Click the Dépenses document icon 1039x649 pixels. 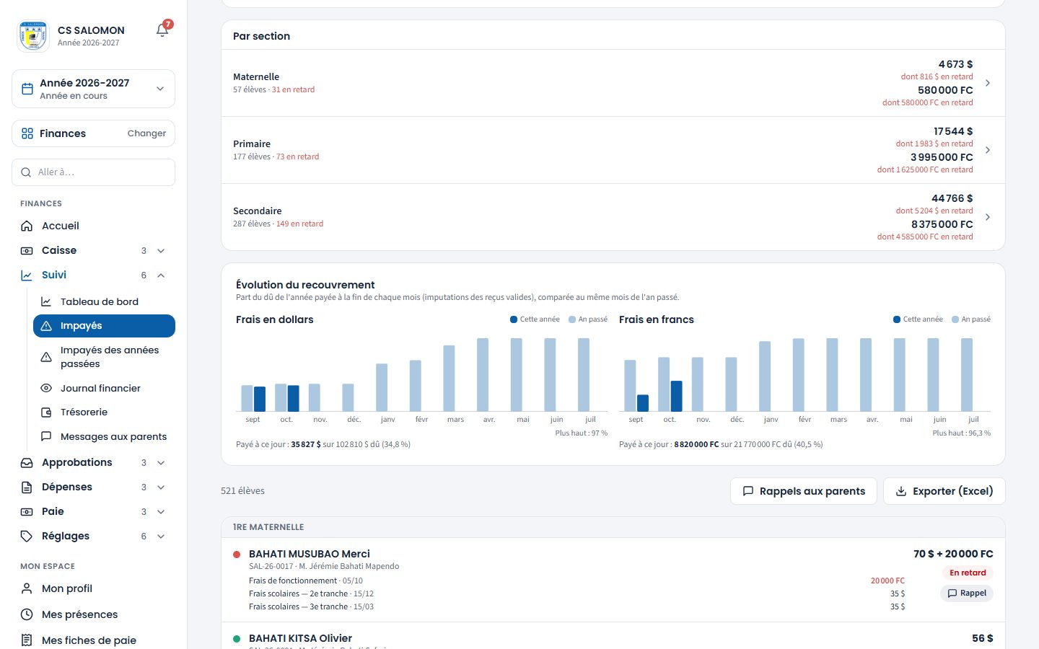pyautogui.click(x=27, y=487)
